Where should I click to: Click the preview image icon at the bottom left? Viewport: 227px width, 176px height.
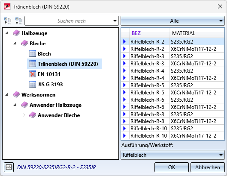(9, 167)
